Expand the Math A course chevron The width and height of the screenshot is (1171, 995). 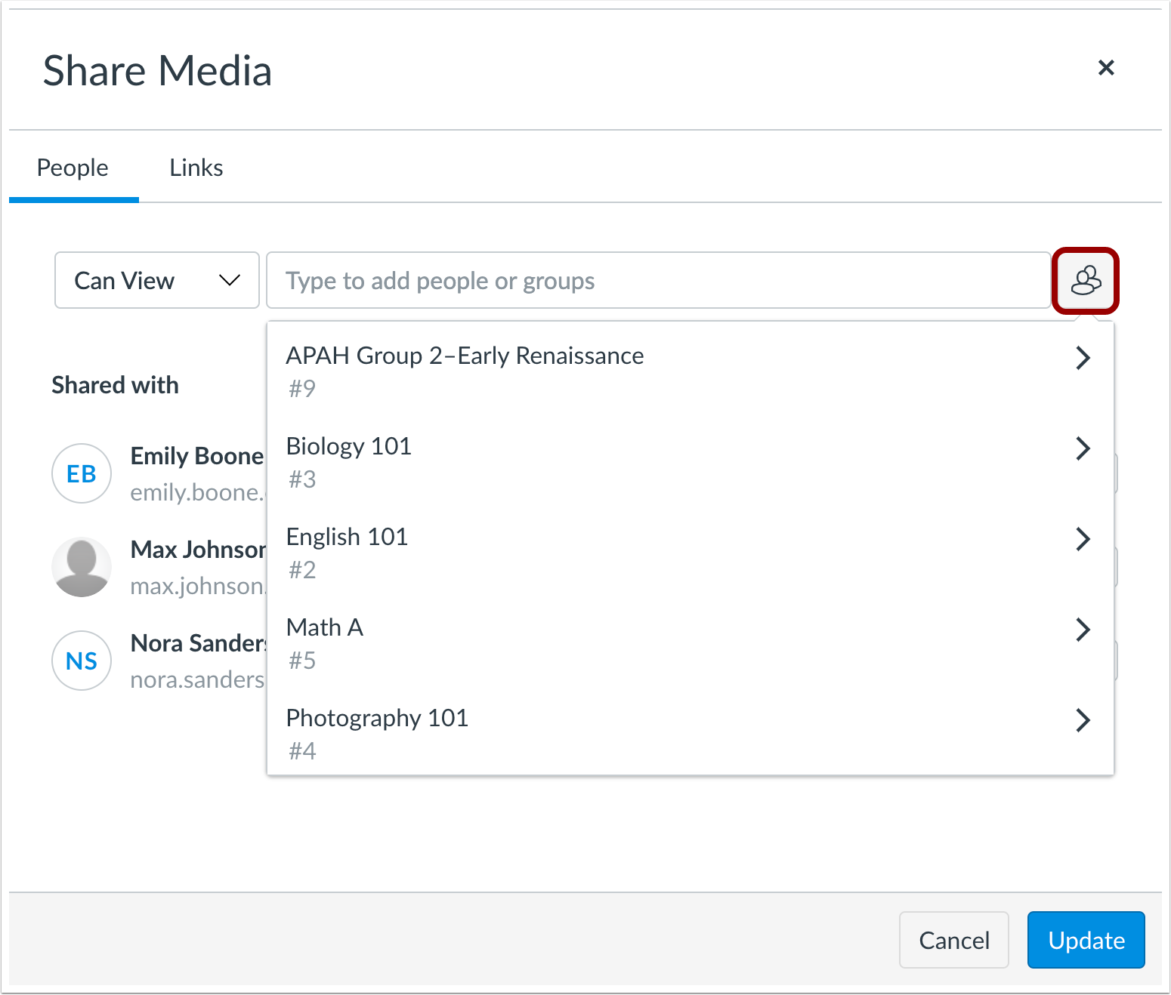(x=1082, y=630)
